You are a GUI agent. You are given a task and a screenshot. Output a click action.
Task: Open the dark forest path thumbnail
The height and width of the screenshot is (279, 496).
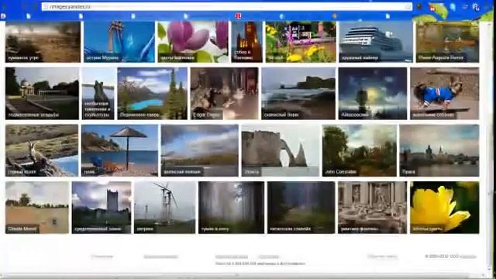[301, 208]
